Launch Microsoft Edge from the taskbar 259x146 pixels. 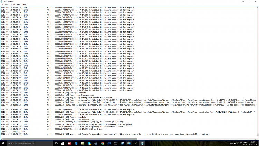coord(76,143)
